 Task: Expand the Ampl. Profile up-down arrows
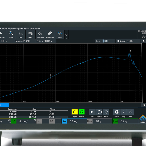coord(143,41)
